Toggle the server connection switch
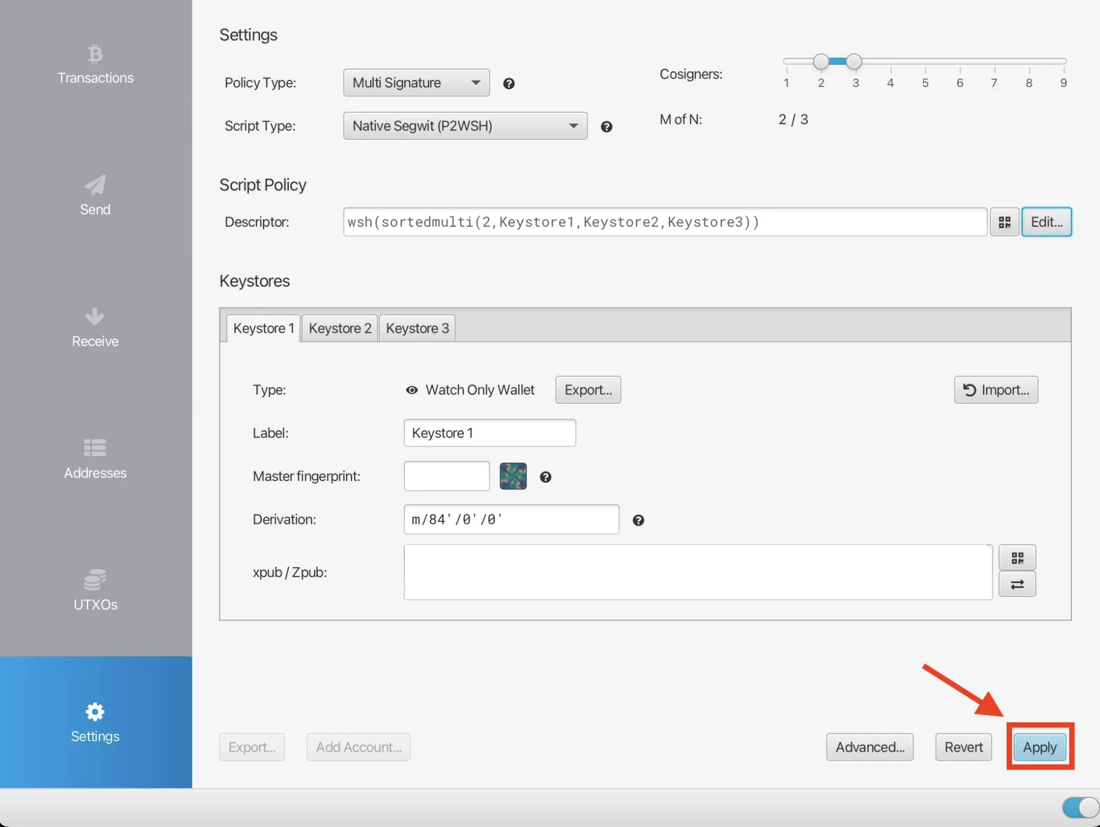 pyautogui.click(x=1080, y=808)
